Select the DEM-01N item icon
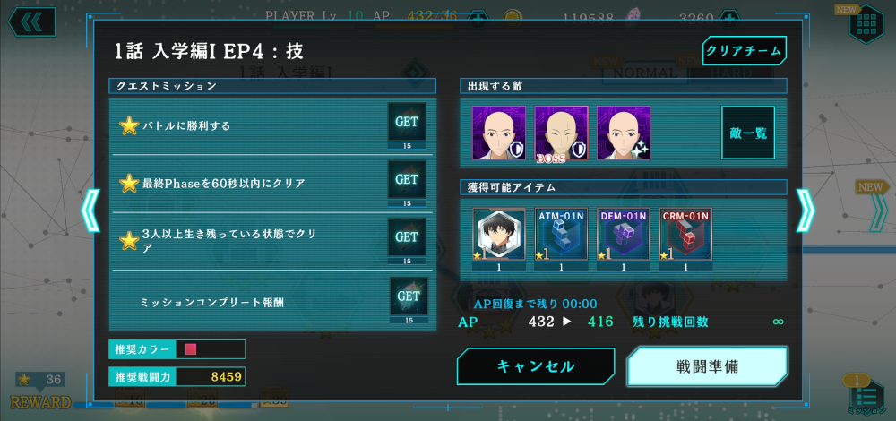Viewport: 896px width, 421px height. [624, 235]
